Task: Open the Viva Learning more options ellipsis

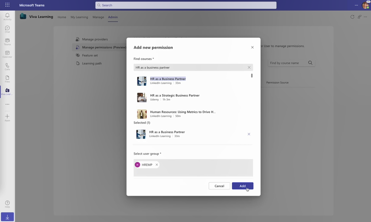Action: pyautogui.click(x=365, y=17)
